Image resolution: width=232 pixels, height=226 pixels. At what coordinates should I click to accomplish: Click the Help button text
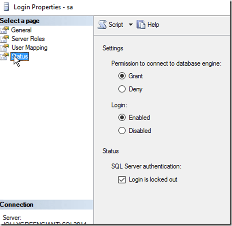click(x=153, y=25)
